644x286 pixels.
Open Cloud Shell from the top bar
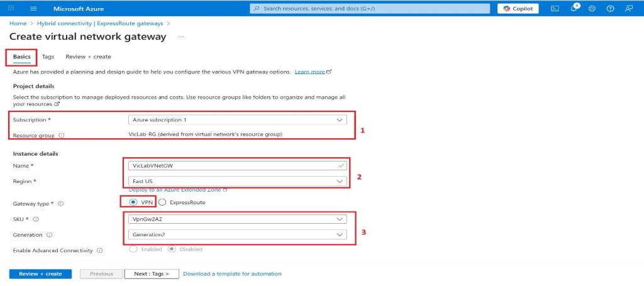(x=555, y=9)
